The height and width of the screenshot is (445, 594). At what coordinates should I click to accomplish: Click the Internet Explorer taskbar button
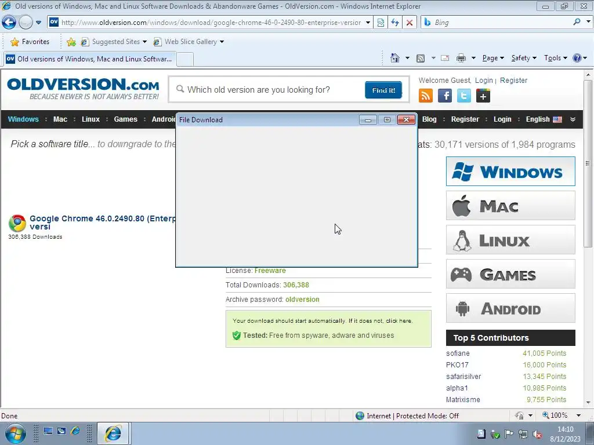point(114,433)
